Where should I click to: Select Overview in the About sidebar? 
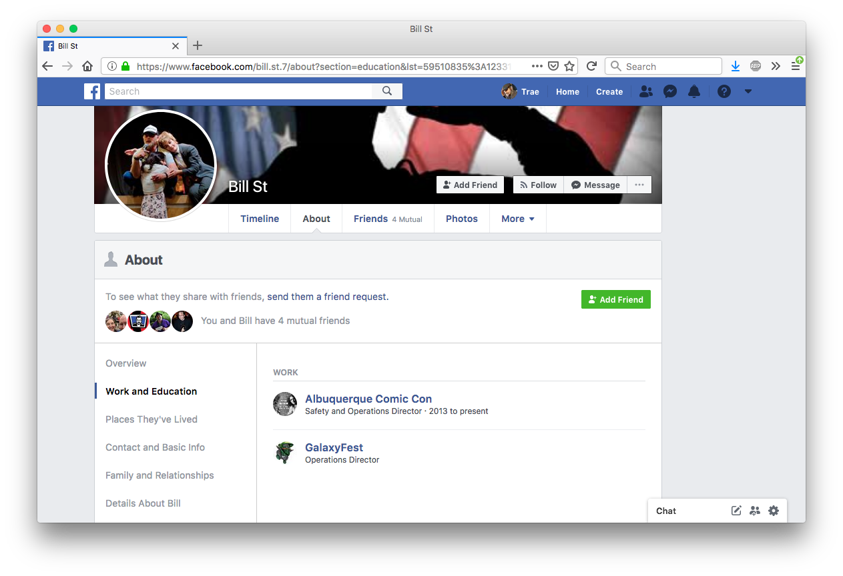pos(126,363)
